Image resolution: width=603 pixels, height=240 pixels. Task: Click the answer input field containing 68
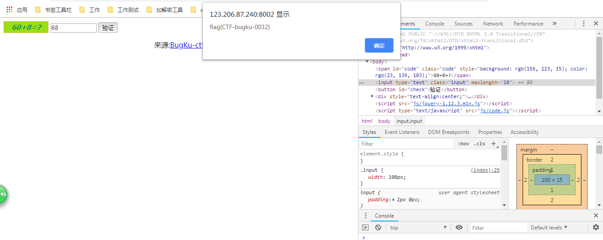click(x=74, y=28)
